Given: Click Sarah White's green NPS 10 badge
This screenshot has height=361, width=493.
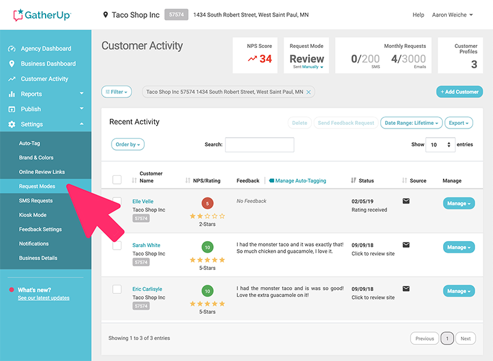Looking at the screenshot, I should coord(207,247).
